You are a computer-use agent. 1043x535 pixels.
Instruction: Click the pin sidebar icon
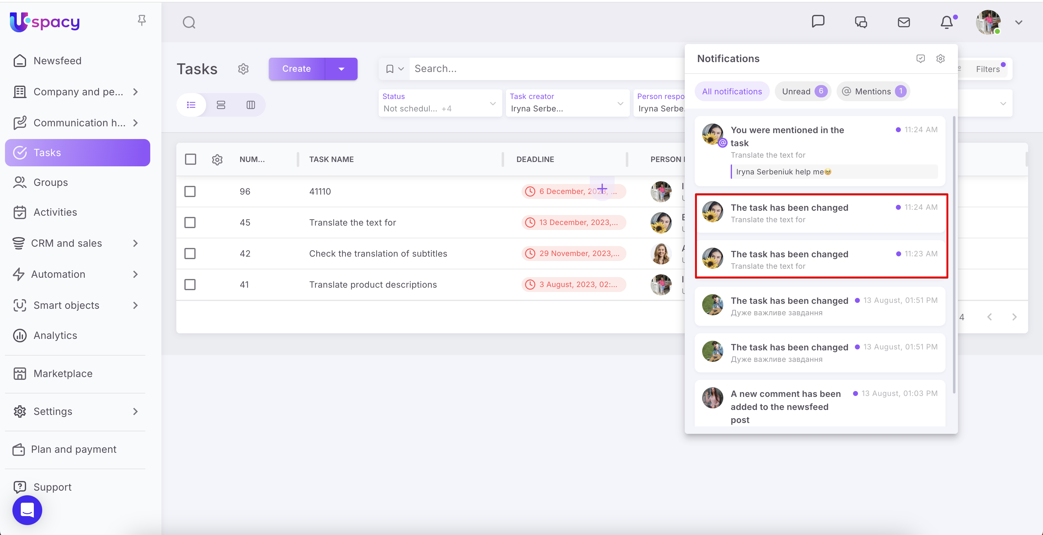tap(141, 20)
